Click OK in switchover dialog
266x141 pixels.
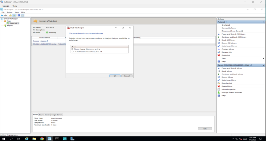115,76
